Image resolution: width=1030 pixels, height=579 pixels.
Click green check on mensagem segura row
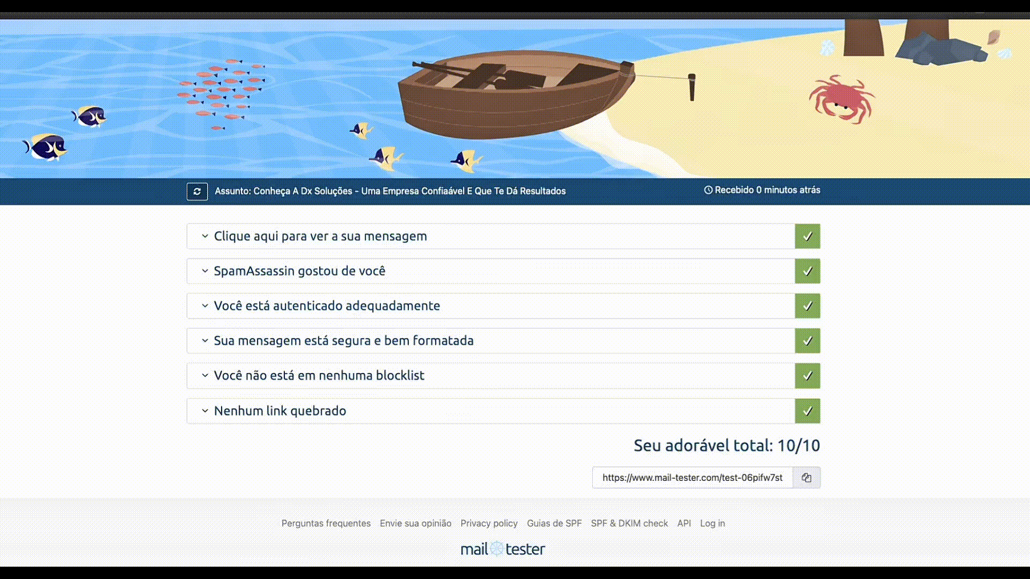tap(807, 341)
